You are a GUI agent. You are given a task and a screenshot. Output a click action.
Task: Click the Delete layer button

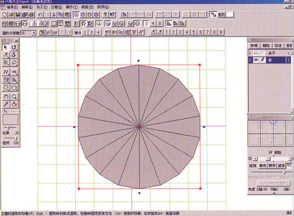tap(266, 45)
